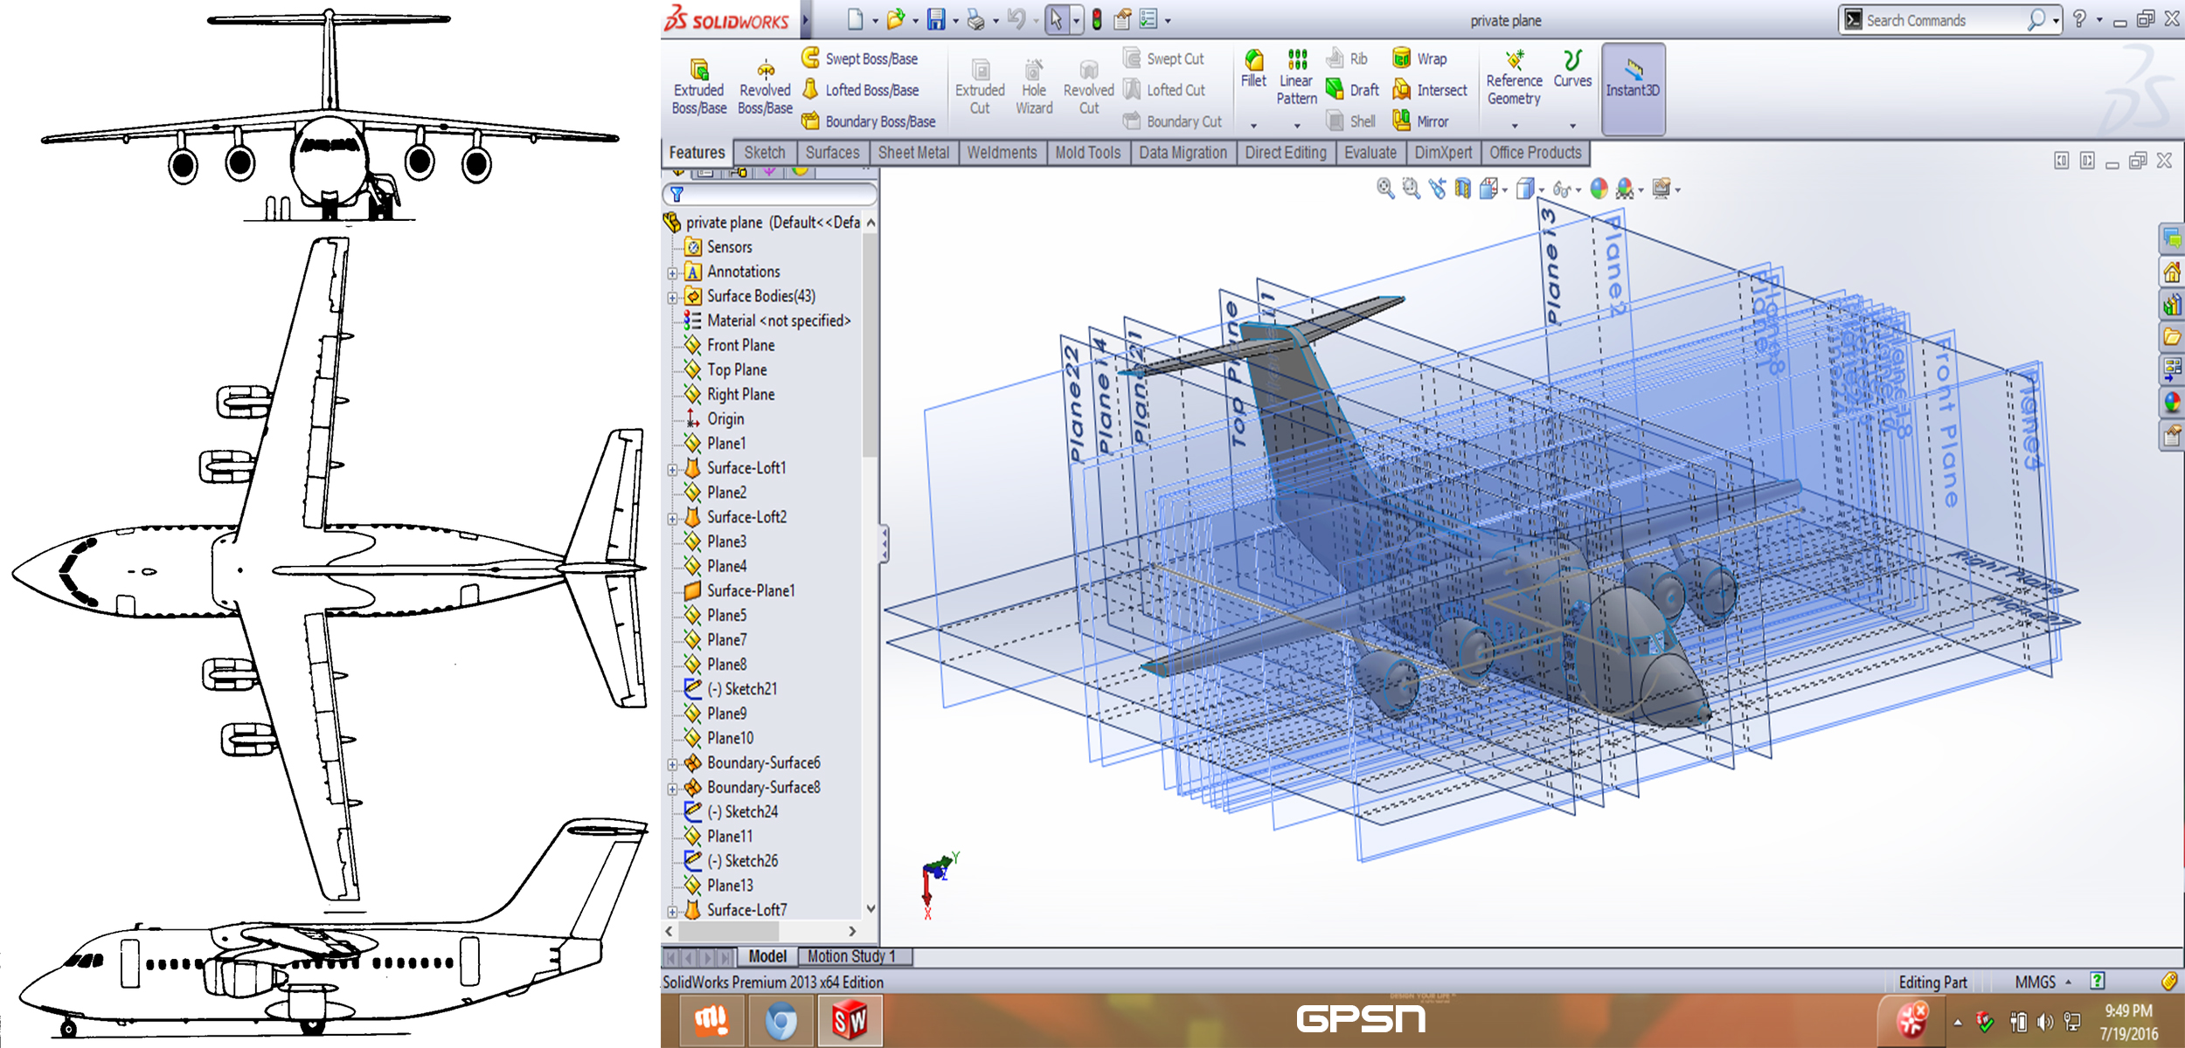Open the Sheet Metal tab

click(x=913, y=153)
